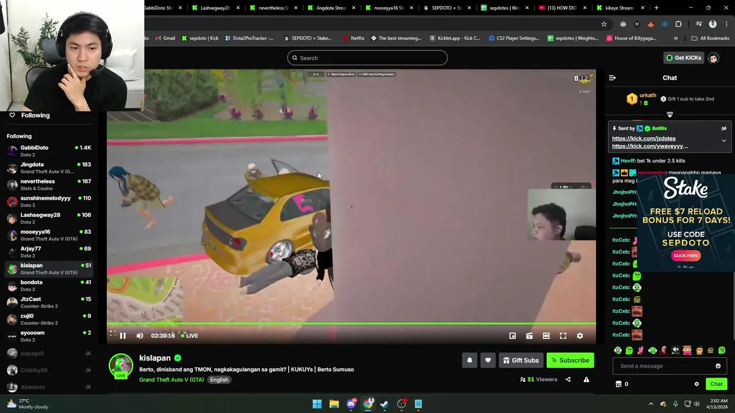Screen dimensions: 735x413
Task: Open the Kick user profile avatar menu
Action: tap(713, 58)
